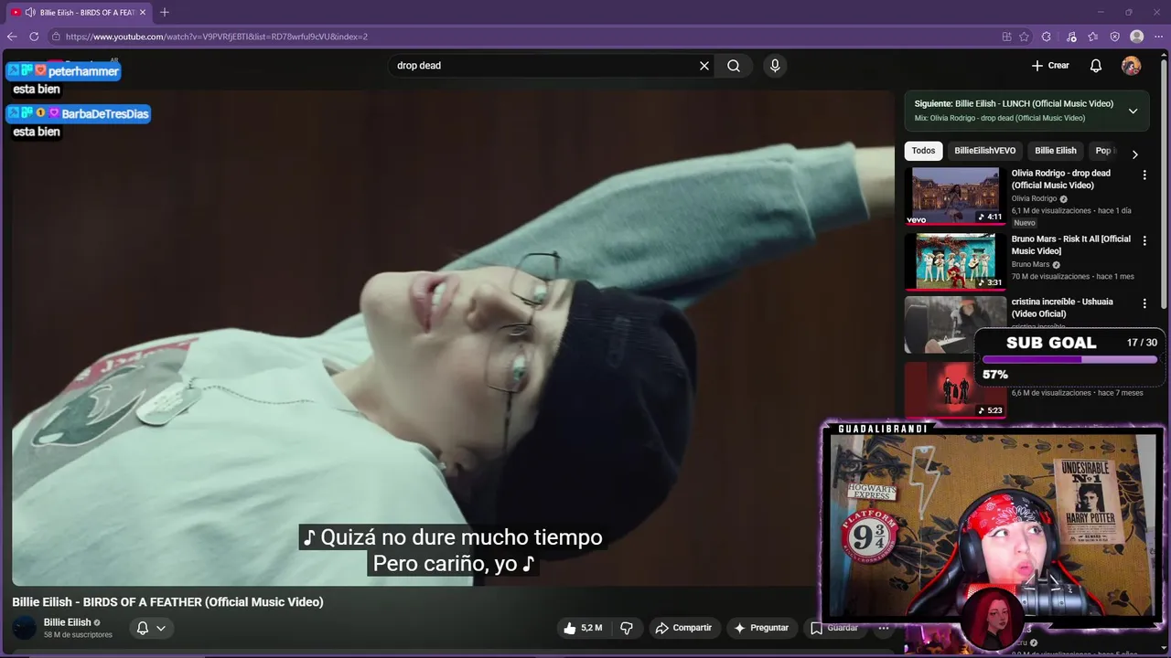Submit search with the magnifier button

point(734,66)
